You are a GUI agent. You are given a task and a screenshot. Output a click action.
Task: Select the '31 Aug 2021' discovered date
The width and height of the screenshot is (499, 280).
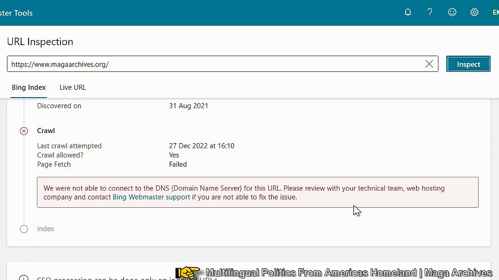point(189,106)
